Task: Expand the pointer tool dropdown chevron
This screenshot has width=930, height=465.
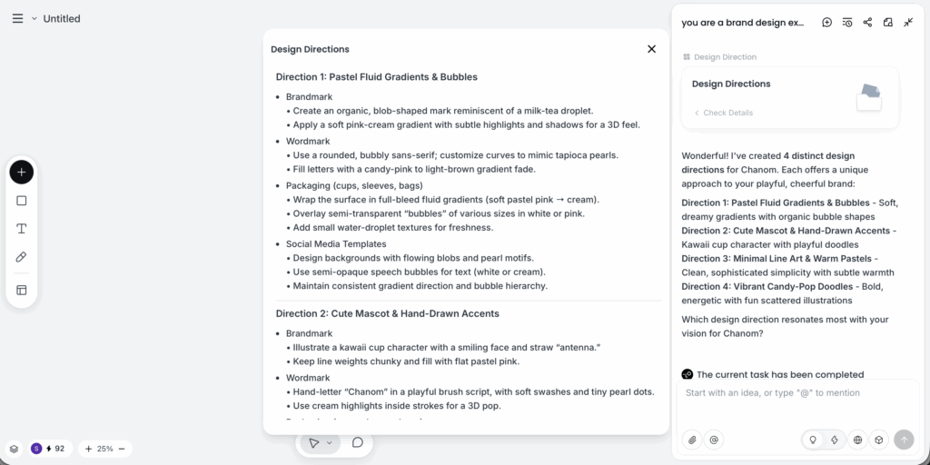Action: coord(330,443)
